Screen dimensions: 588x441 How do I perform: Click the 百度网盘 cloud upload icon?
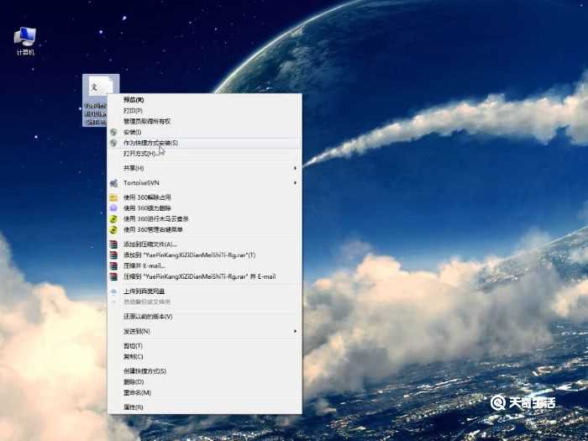click(x=113, y=291)
